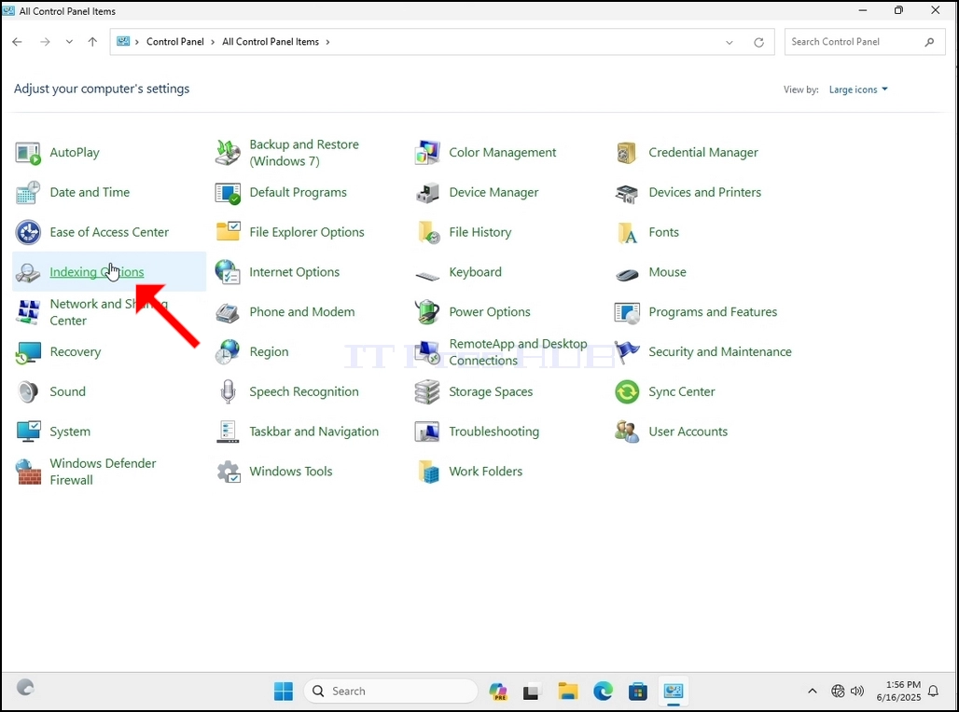Go back with the Back arrow
959x712 pixels.
coord(17,42)
